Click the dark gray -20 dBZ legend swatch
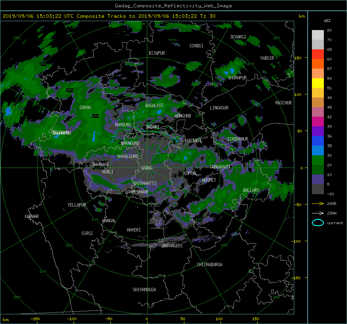Image resolution: width=347 pixels, height=324 pixels. click(x=318, y=189)
